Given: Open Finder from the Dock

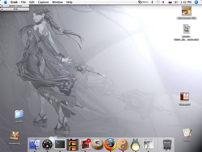Looking at the screenshot, I should [35, 144].
